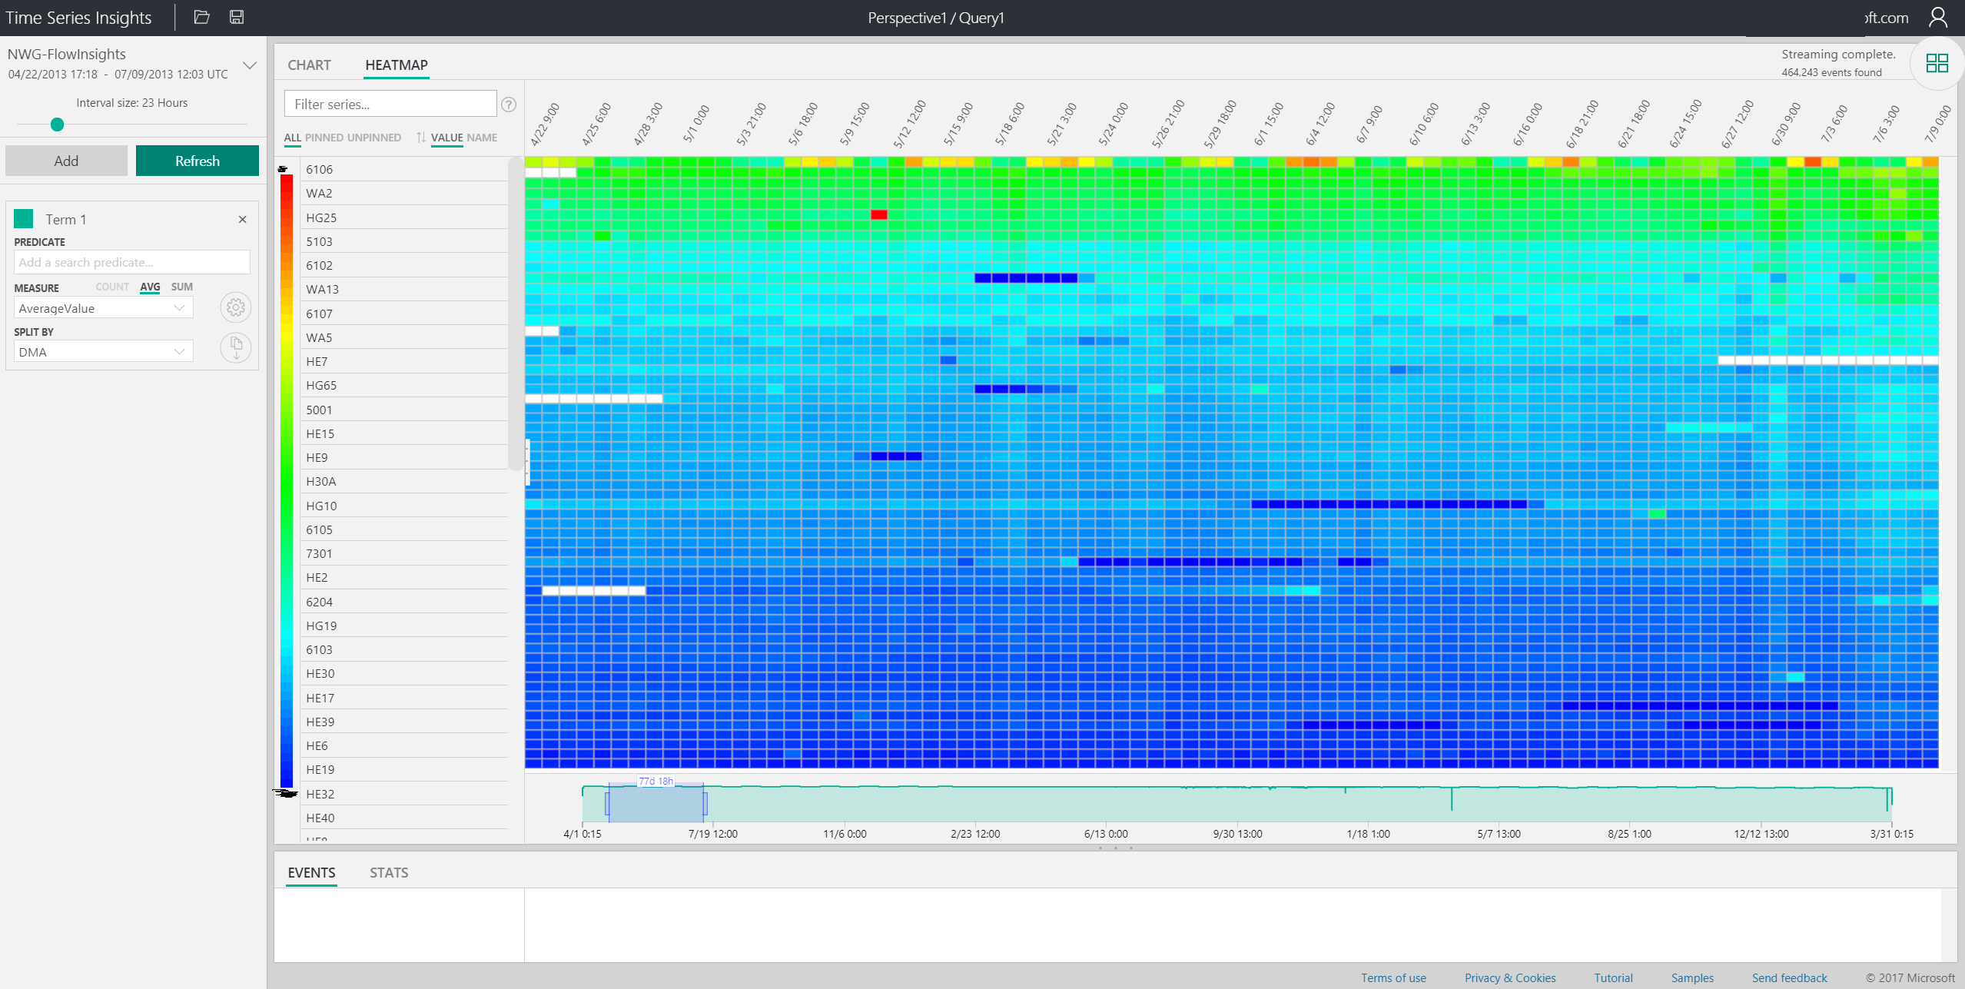Open the Samples link

pyautogui.click(x=1692, y=978)
